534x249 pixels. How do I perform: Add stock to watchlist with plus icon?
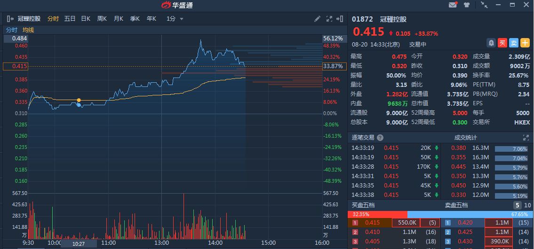524,43
